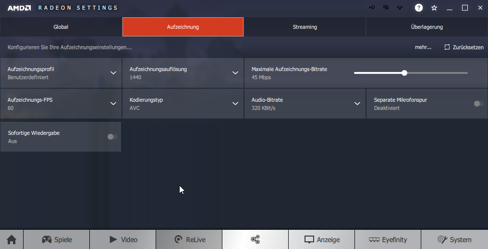Open the ReLive section
The image size is (488, 249).
(x=189, y=239)
